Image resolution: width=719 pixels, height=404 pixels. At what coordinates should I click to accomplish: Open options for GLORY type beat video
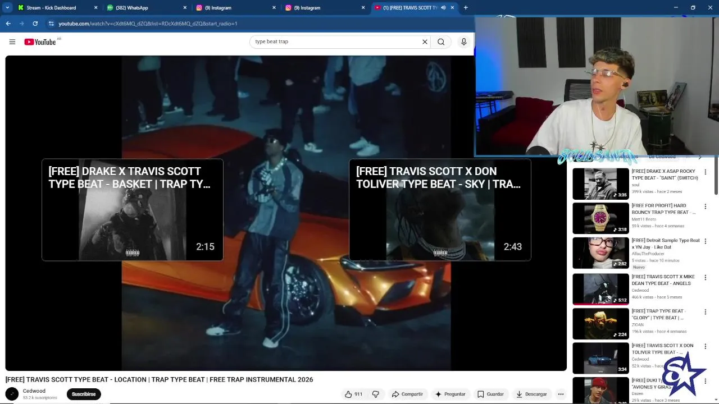coord(706,312)
